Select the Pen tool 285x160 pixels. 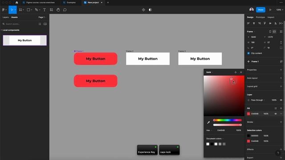pos(37,10)
